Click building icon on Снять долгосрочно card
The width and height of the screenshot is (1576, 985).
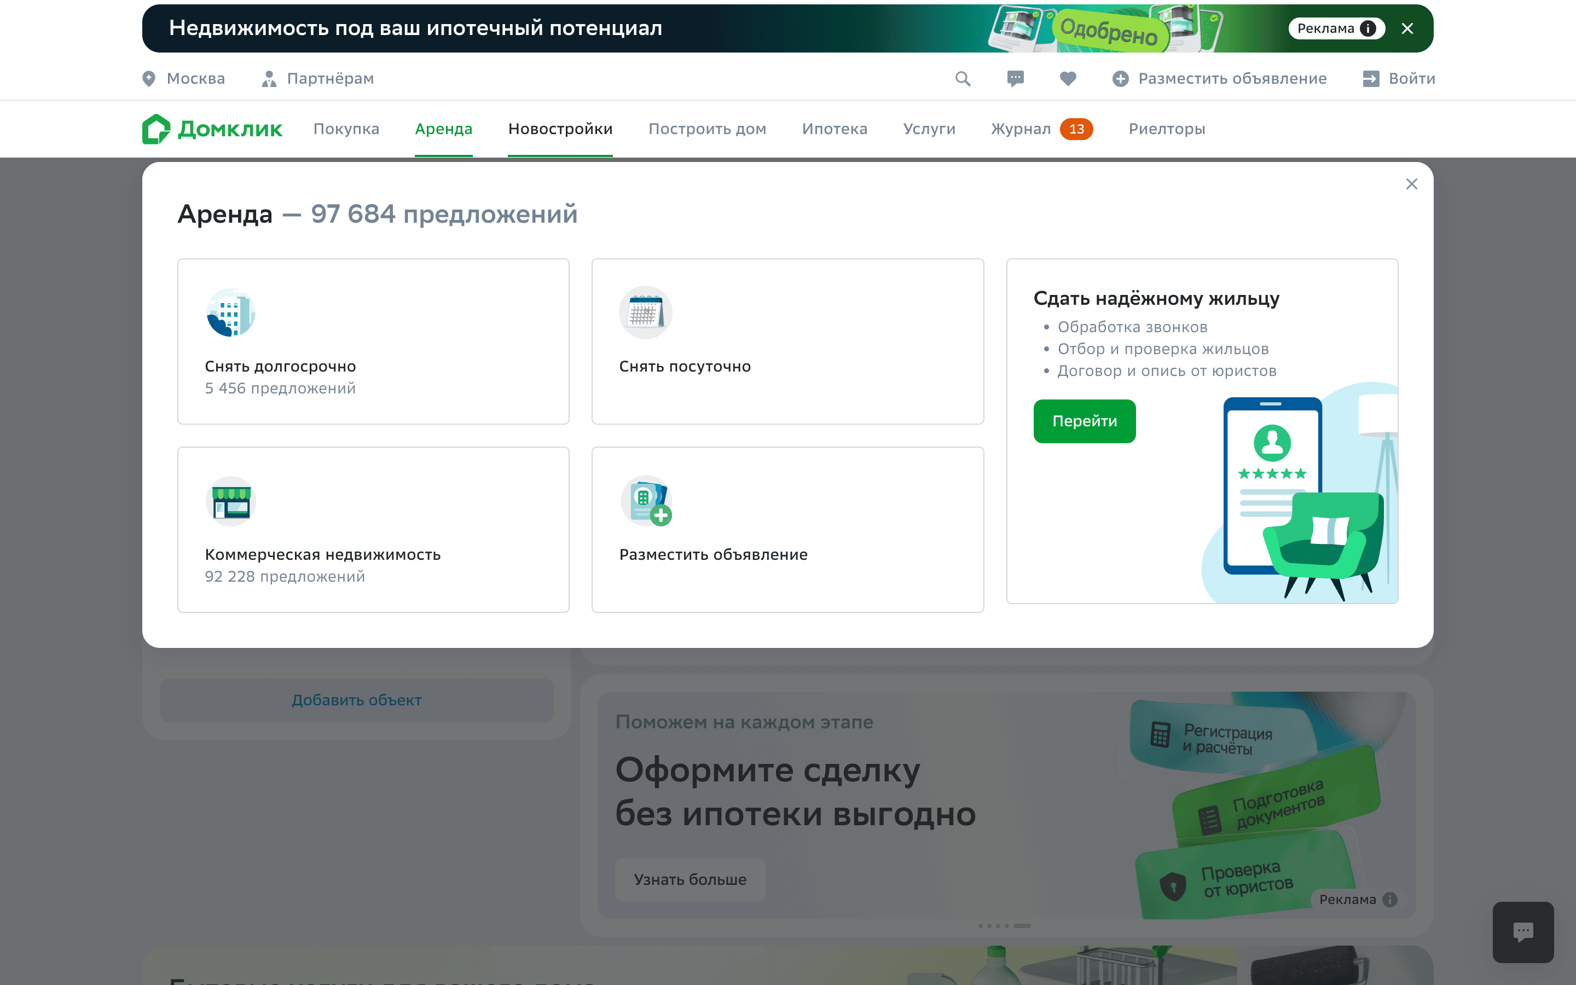(230, 312)
